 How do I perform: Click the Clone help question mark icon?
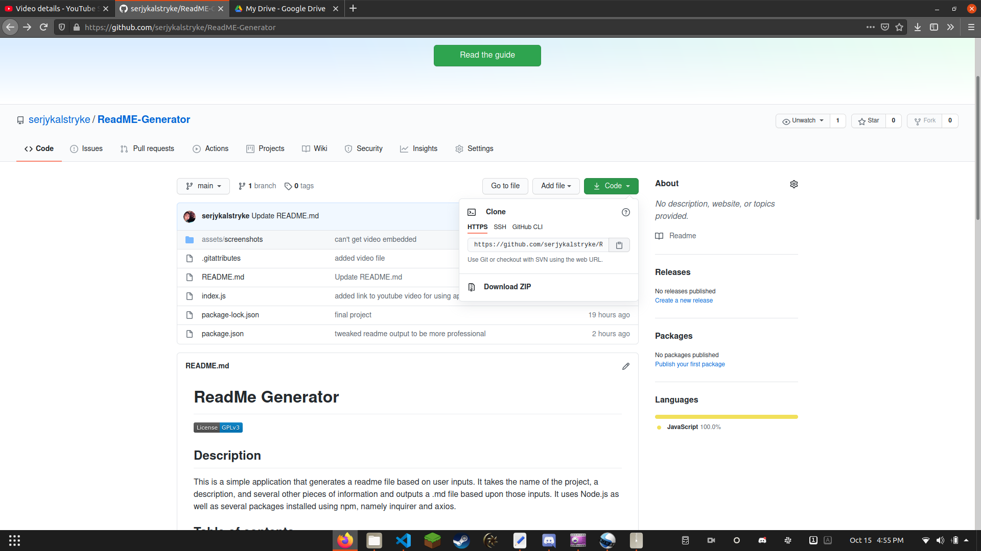[625, 212]
